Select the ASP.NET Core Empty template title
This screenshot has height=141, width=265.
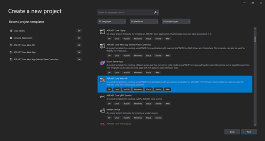coord(116,31)
